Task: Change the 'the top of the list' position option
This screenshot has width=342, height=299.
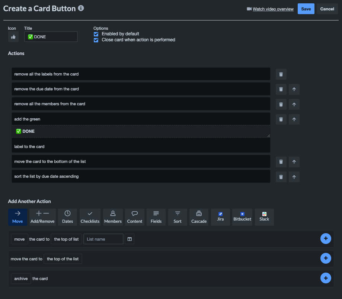Action: pos(63,259)
